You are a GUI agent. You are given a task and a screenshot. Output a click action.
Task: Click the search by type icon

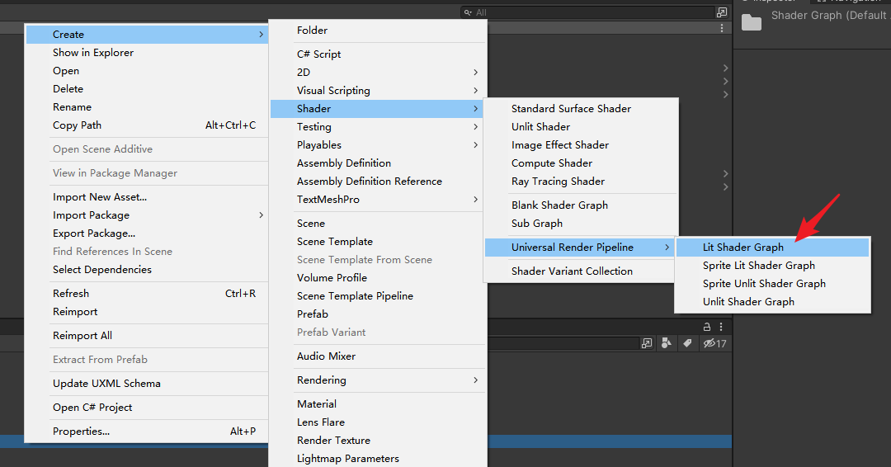667,343
